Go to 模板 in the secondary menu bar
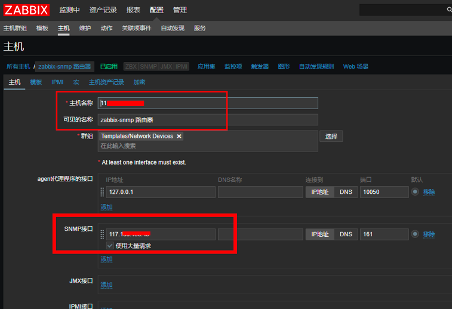The height and width of the screenshot is (309, 452). [42, 28]
